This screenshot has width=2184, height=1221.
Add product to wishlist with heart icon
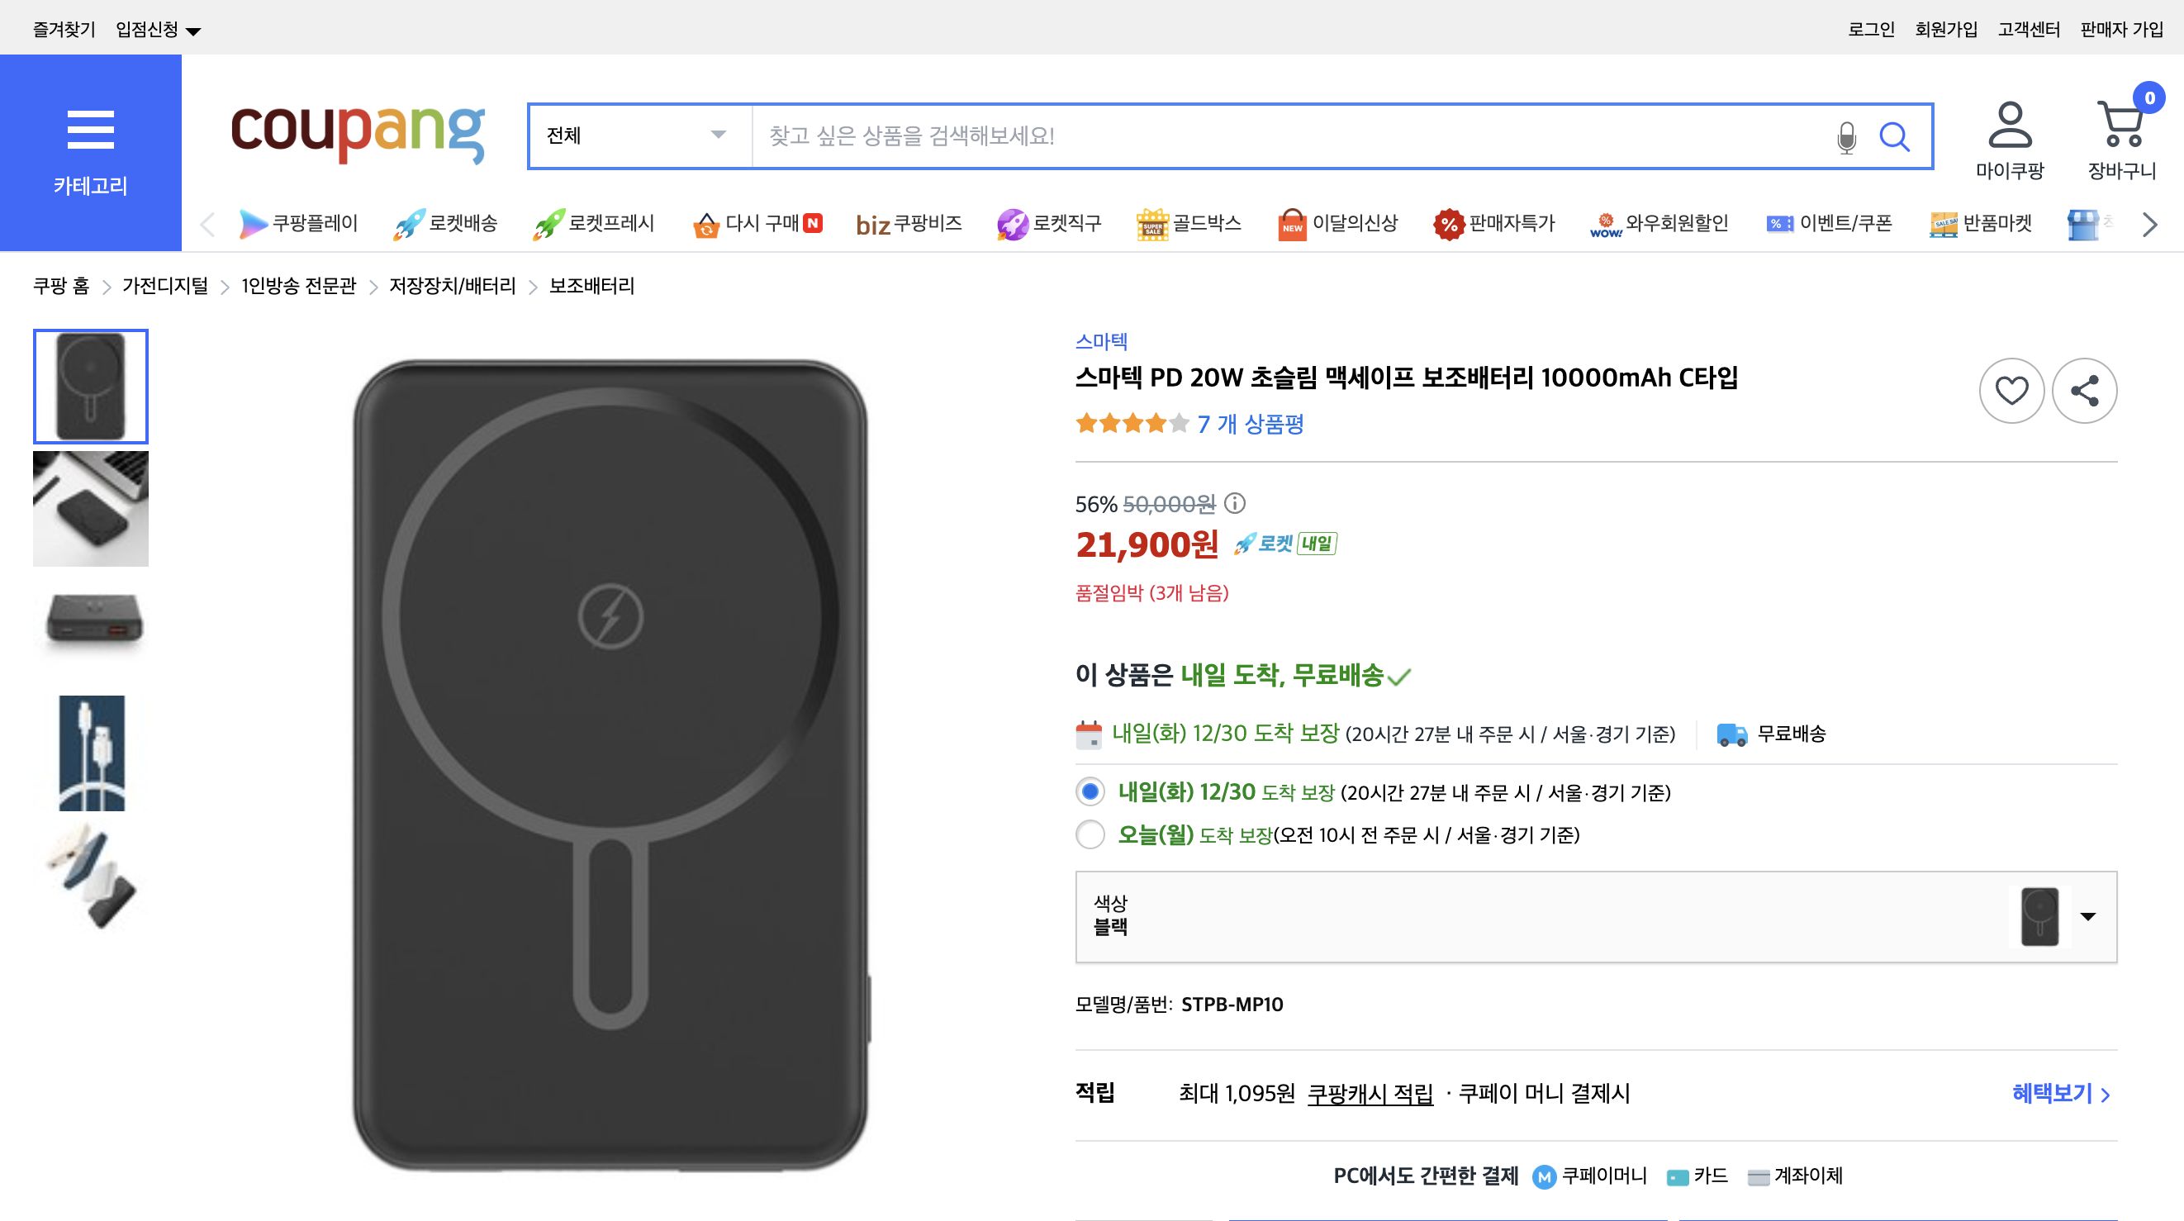coord(2012,391)
